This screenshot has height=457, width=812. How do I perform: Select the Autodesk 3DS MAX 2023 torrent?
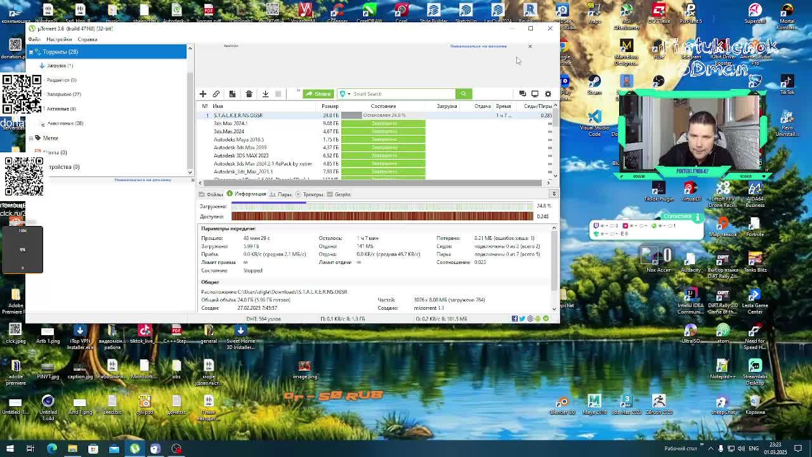pos(241,156)
